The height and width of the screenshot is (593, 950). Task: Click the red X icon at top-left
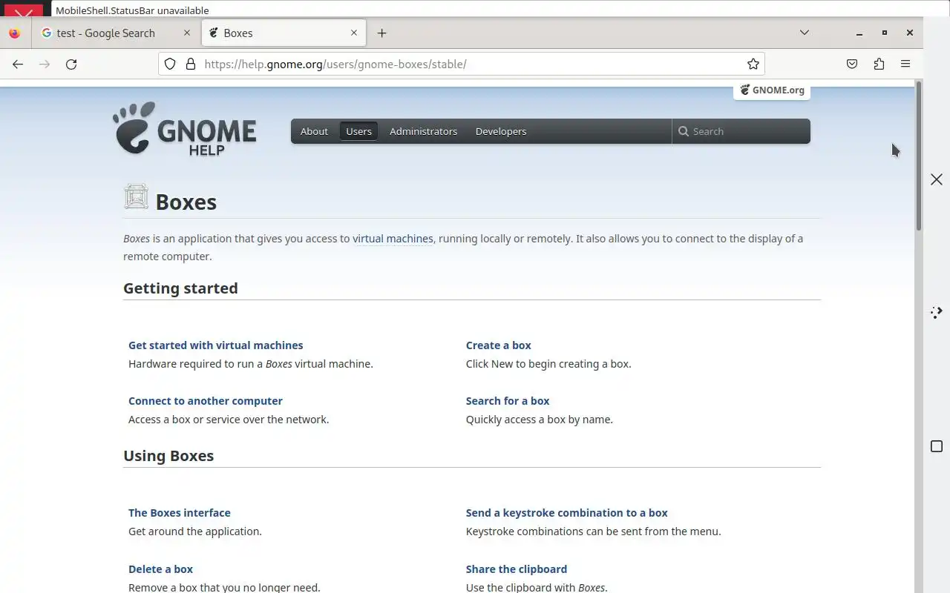pos(24,12)
